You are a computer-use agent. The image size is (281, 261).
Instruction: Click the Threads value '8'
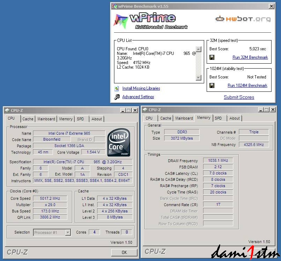(127, 232)
